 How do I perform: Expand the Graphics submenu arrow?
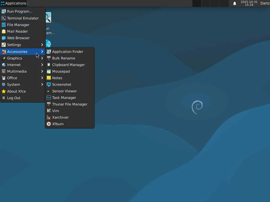tap(42, 58)
